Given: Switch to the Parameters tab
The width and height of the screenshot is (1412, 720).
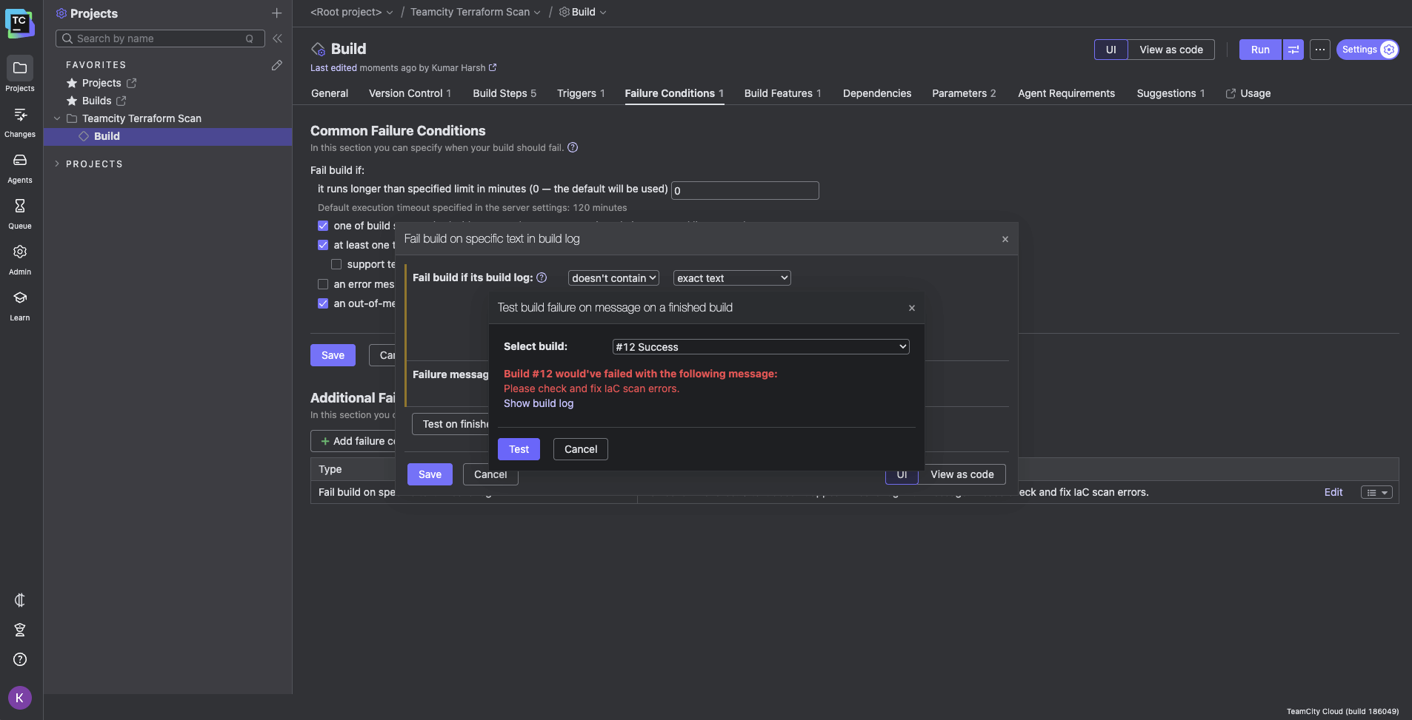Looking at the screenshot, I should tap(964, 93).
